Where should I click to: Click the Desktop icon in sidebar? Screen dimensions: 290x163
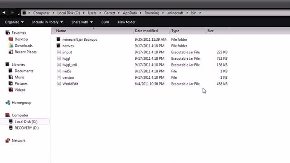[x=11, y=39]
